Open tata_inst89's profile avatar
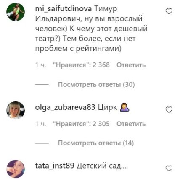The width and height of the screenshot is (180, 179). tap(16, 169)
